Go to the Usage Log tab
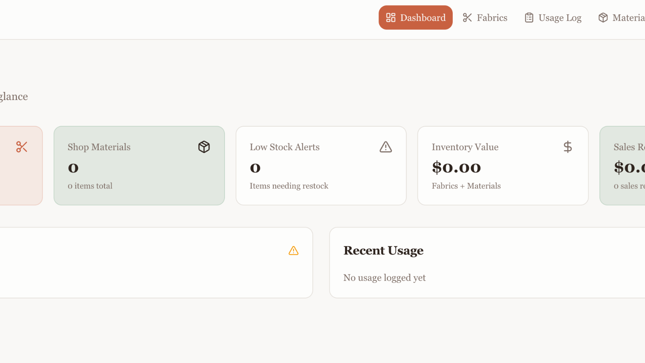The image size is (645, 363). (553, 18)
